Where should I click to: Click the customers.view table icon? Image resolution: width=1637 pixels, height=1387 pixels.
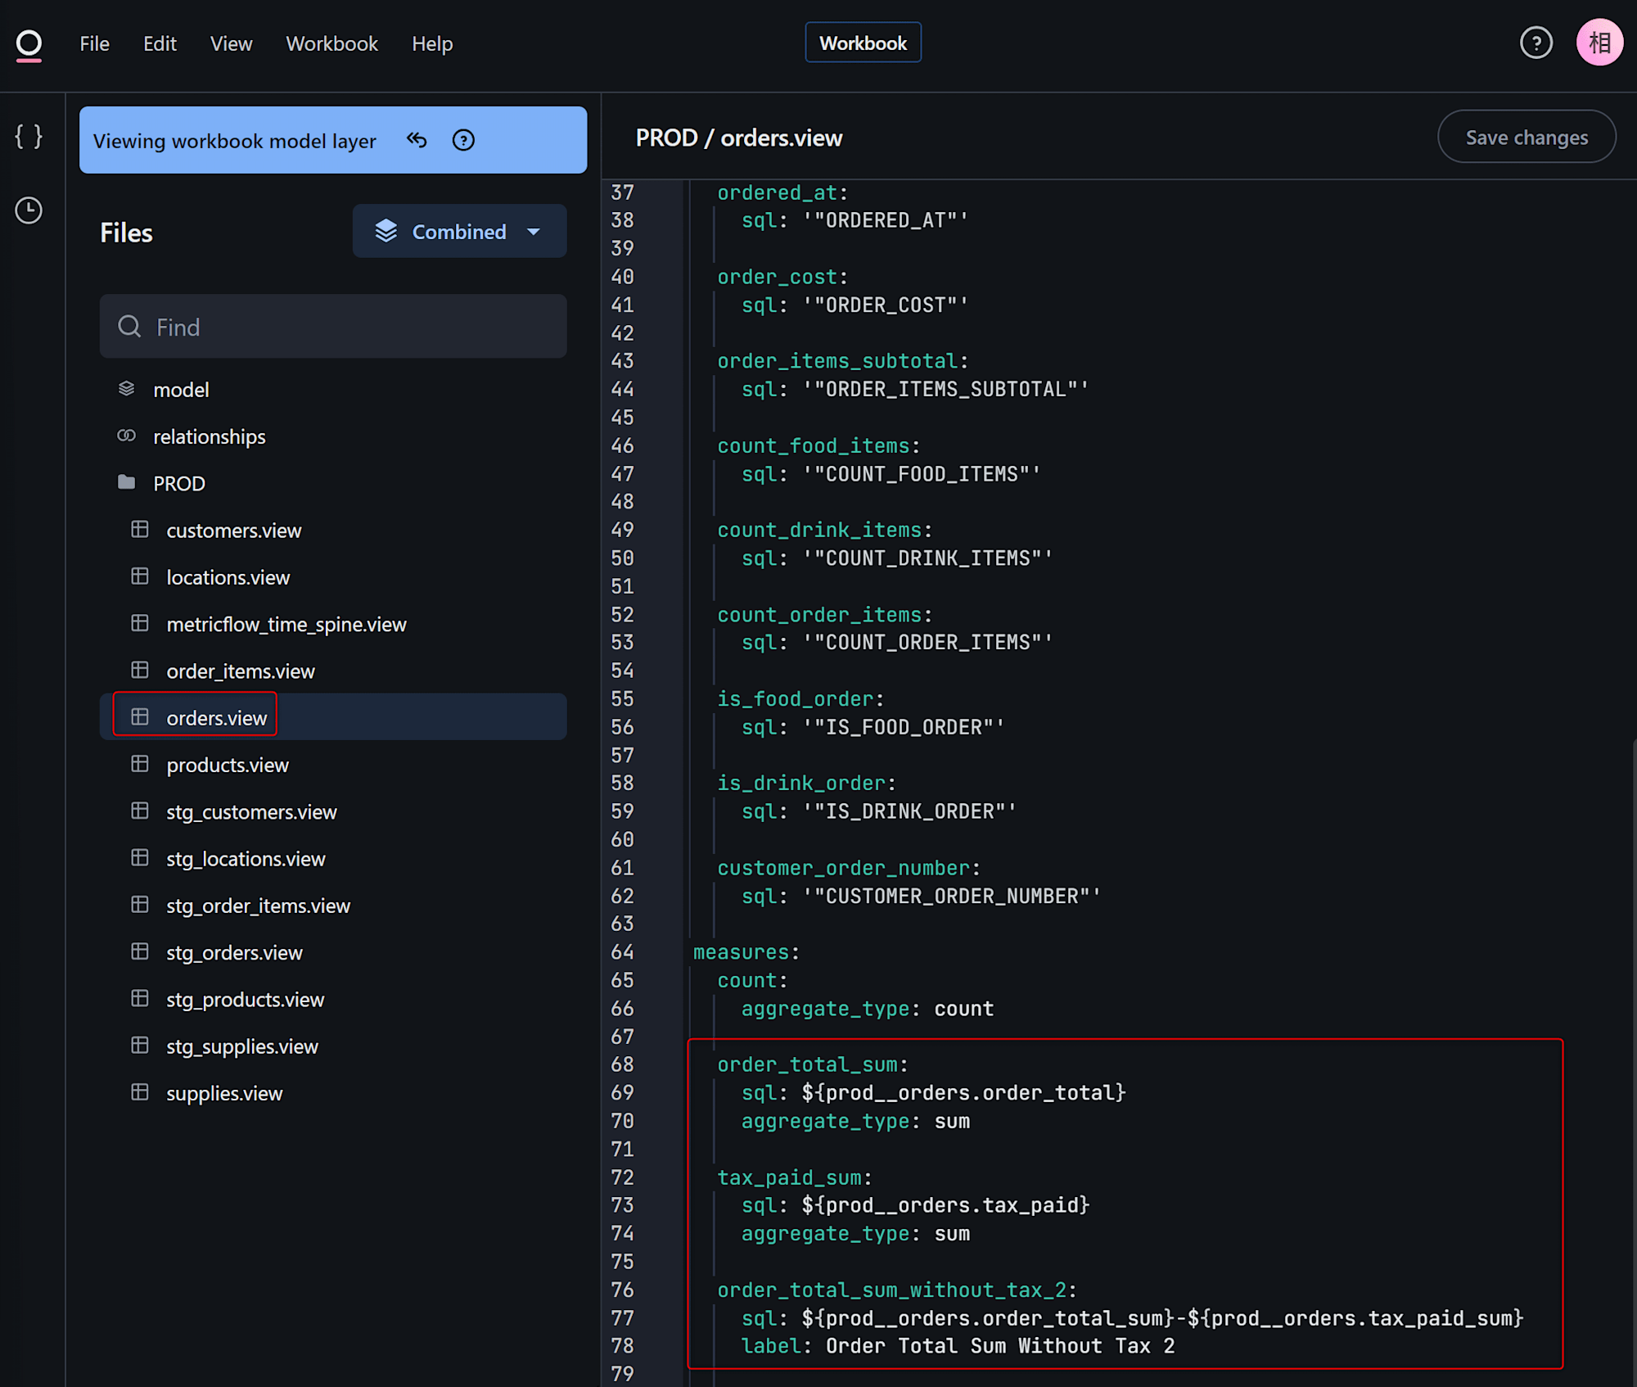[x=140, y=530]
